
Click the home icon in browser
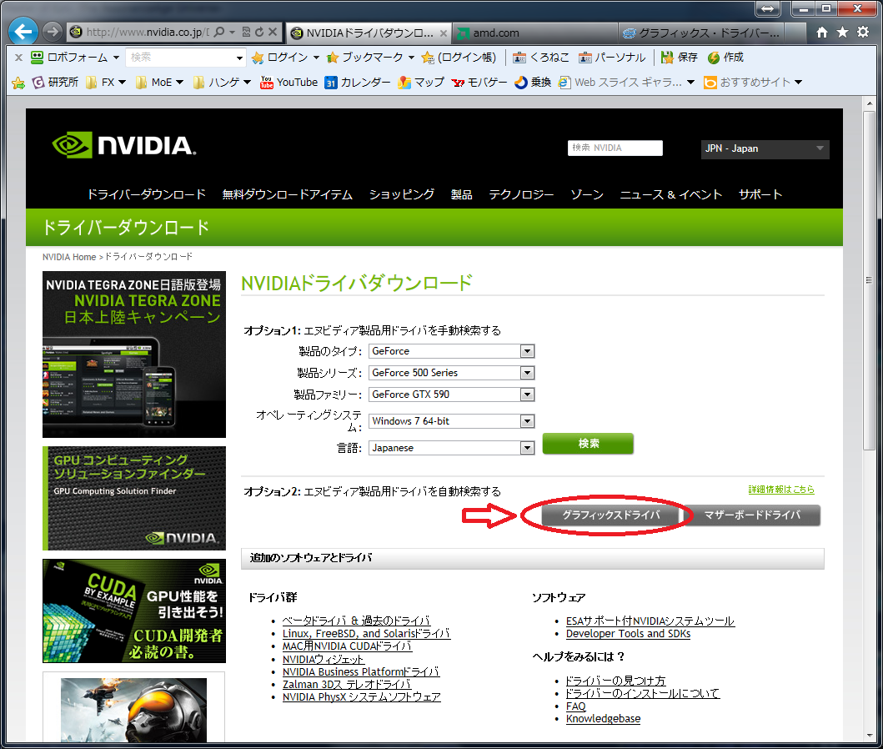point(822,33)
